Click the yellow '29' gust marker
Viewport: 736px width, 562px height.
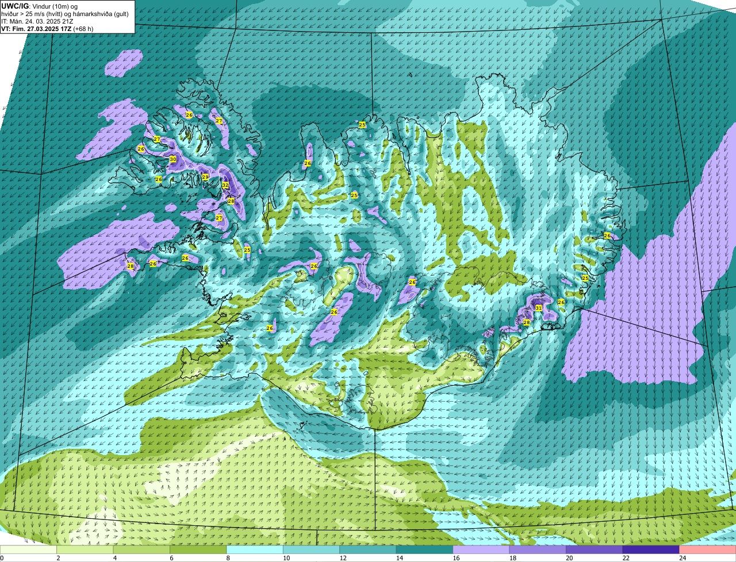(205, 177)
